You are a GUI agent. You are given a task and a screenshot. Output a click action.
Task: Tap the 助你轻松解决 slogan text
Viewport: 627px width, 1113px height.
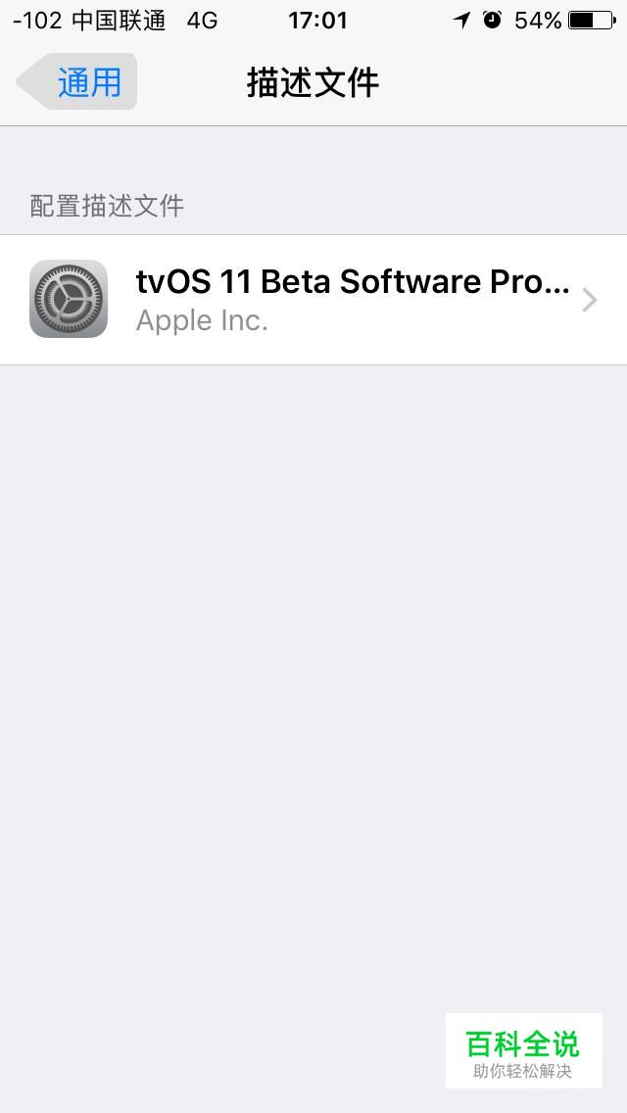[x=522, y=1071]
